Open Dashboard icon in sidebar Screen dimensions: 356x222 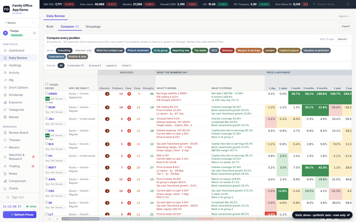pos(5,50)
